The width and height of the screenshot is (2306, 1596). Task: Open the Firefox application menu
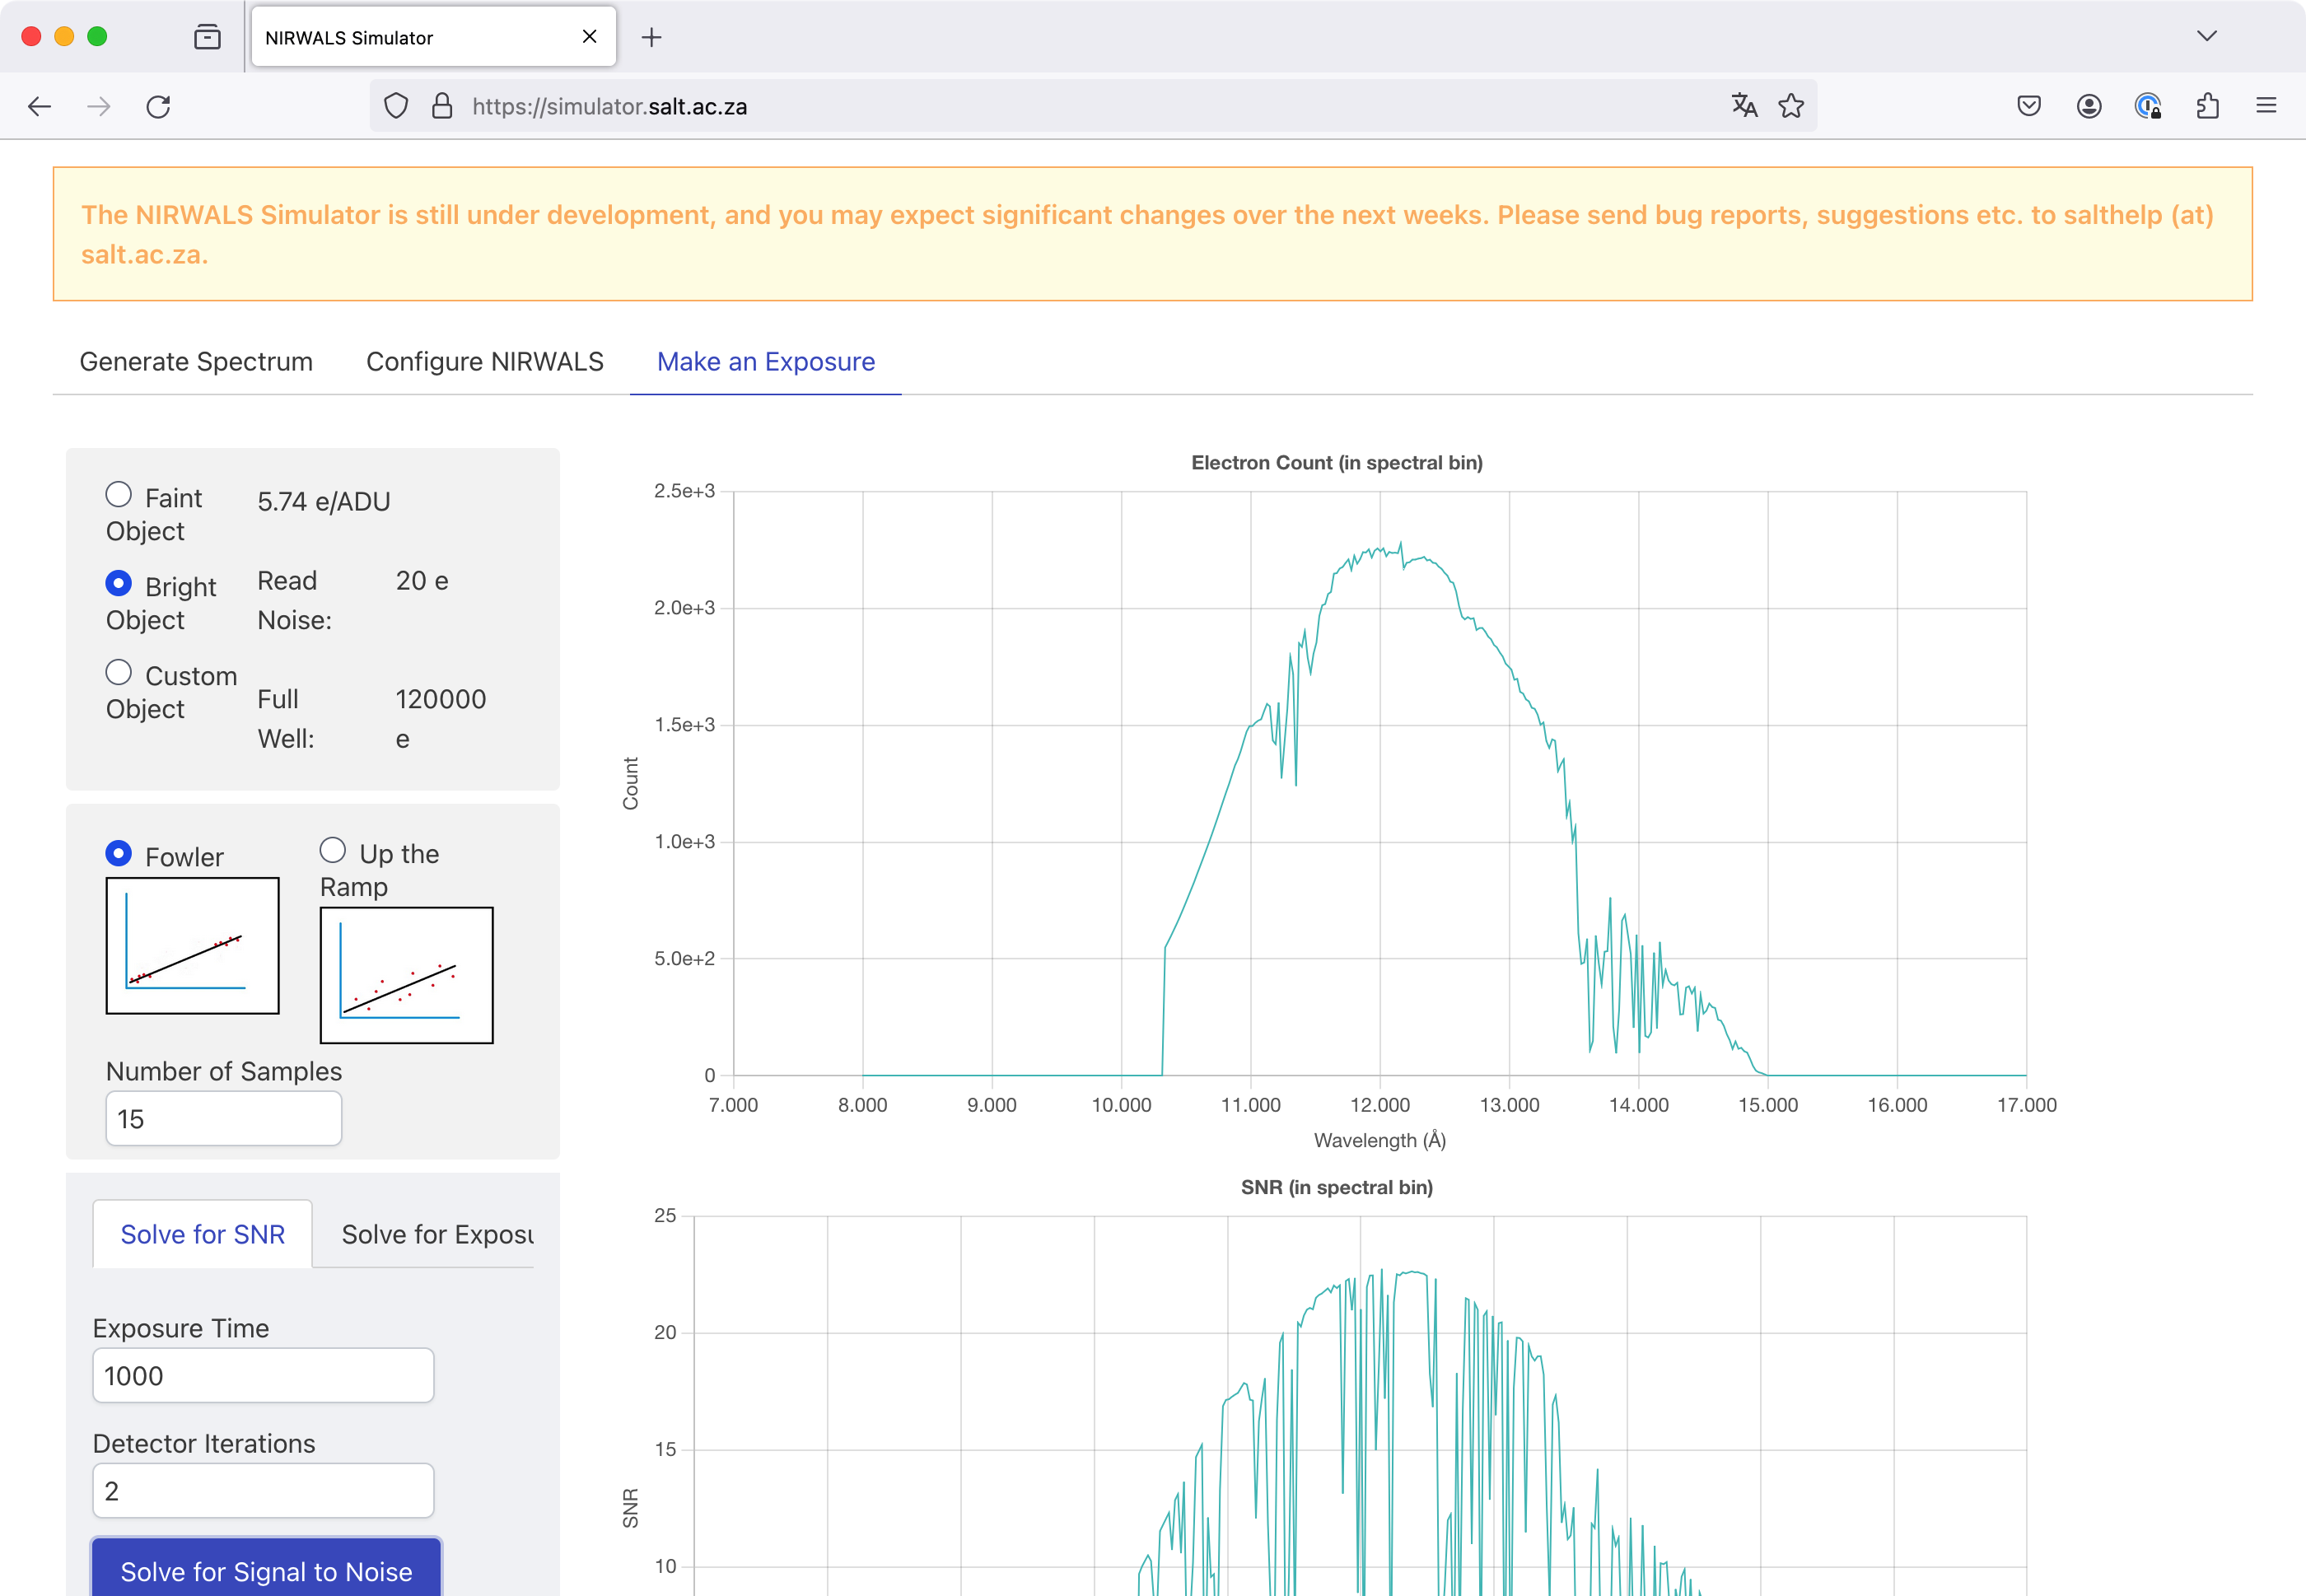point(2266,106)
